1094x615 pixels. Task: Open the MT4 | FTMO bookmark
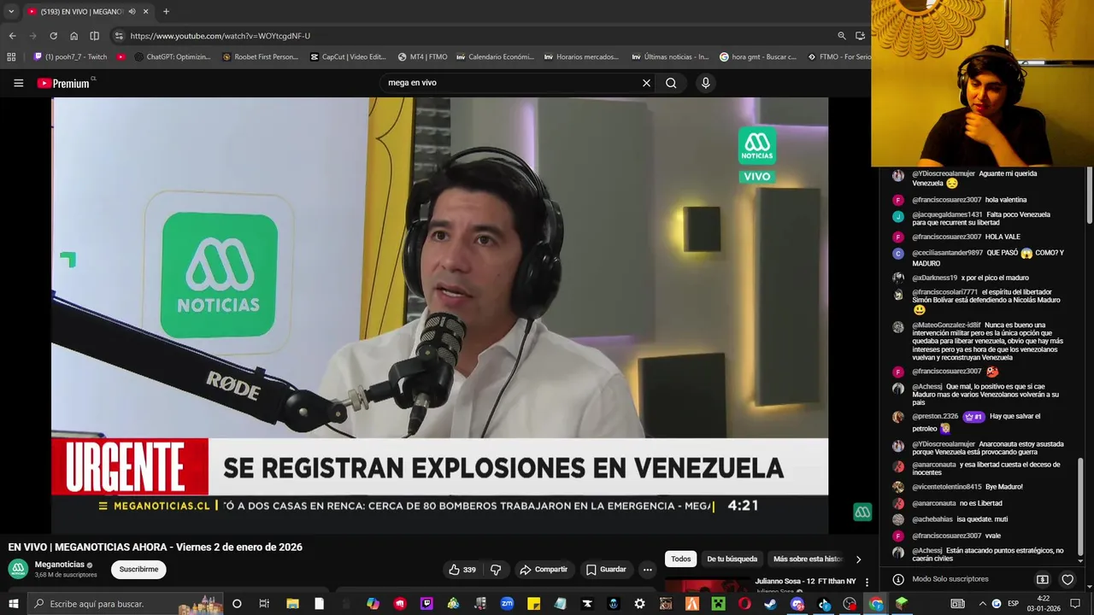coord(422,57)
